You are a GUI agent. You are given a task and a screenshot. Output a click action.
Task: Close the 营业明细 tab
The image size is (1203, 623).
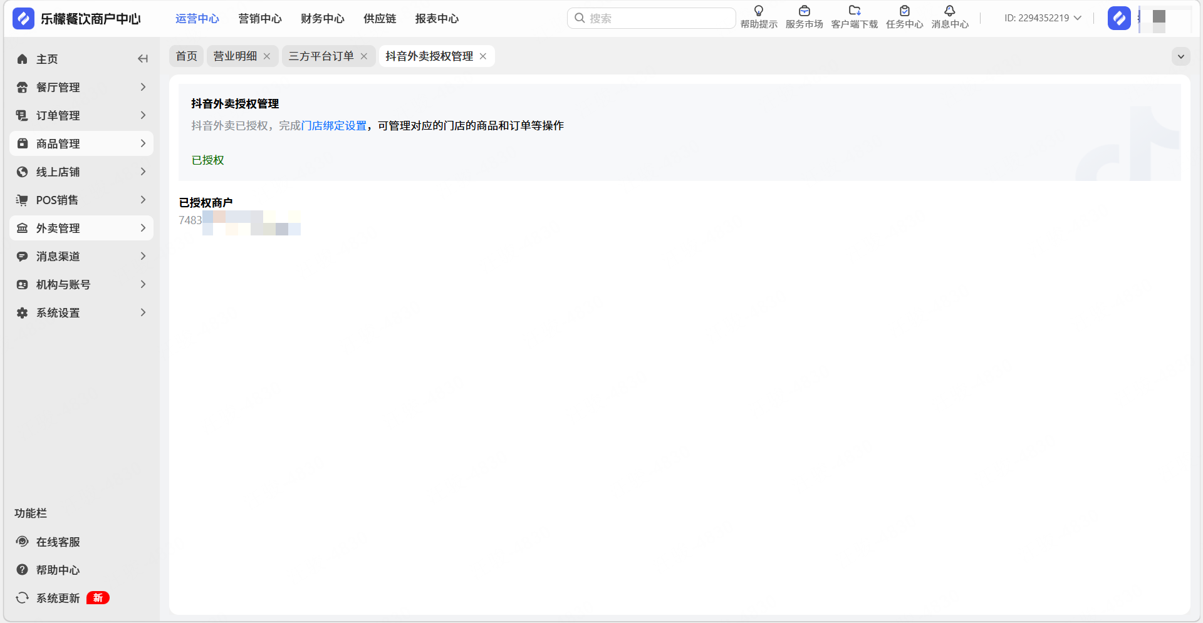[x=267, y=56]
